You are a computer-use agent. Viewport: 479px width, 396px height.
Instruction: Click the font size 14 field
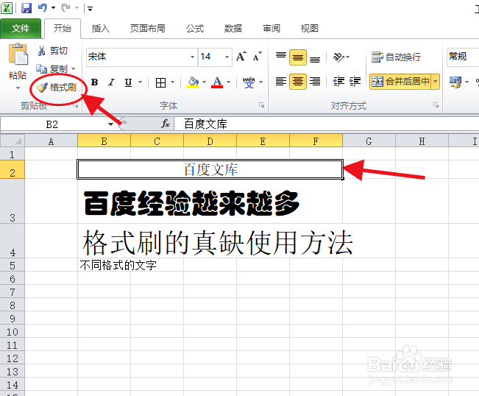tap(210, 57)
